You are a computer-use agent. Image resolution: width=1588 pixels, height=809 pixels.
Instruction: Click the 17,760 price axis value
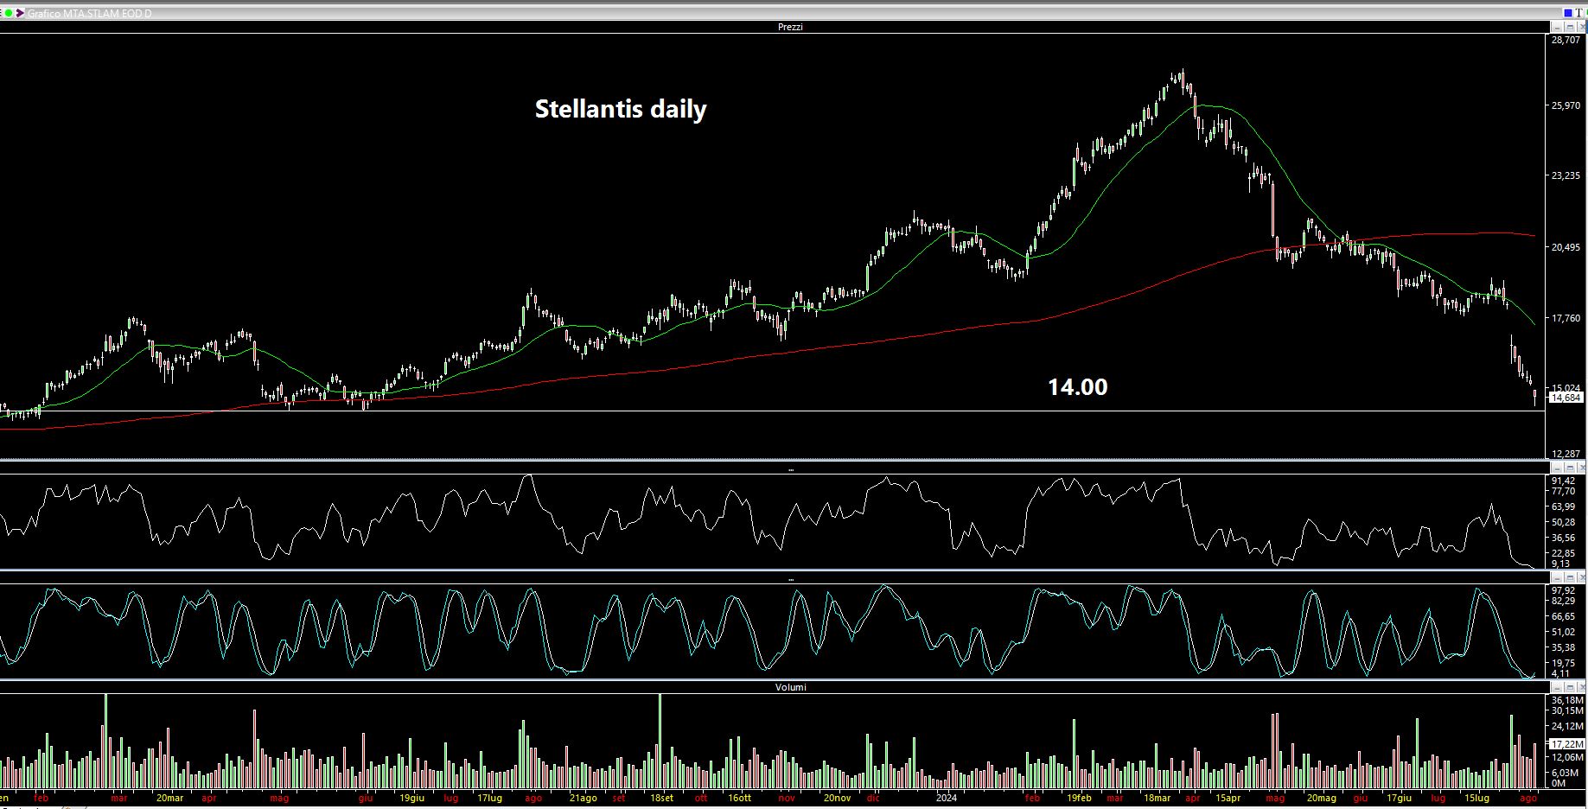click(x=1566, y=318)
